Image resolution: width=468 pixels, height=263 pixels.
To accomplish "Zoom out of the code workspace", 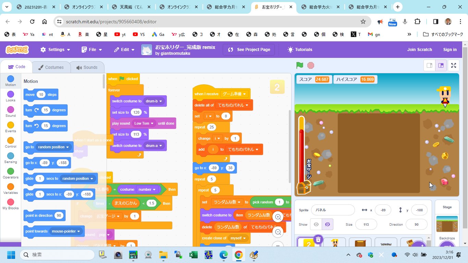I will (x=278, y=232).
